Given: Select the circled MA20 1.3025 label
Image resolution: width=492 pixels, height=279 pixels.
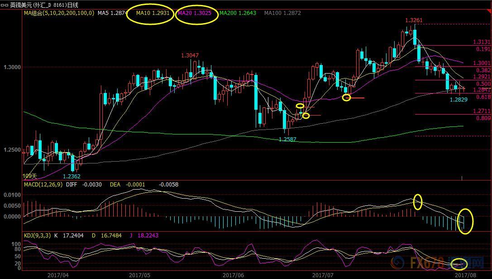Looking at the screenshot, I should point(195,13).
